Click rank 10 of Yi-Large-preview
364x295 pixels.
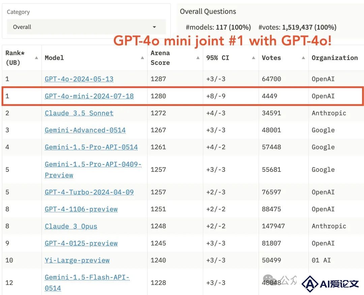click(x=9, y=260)
